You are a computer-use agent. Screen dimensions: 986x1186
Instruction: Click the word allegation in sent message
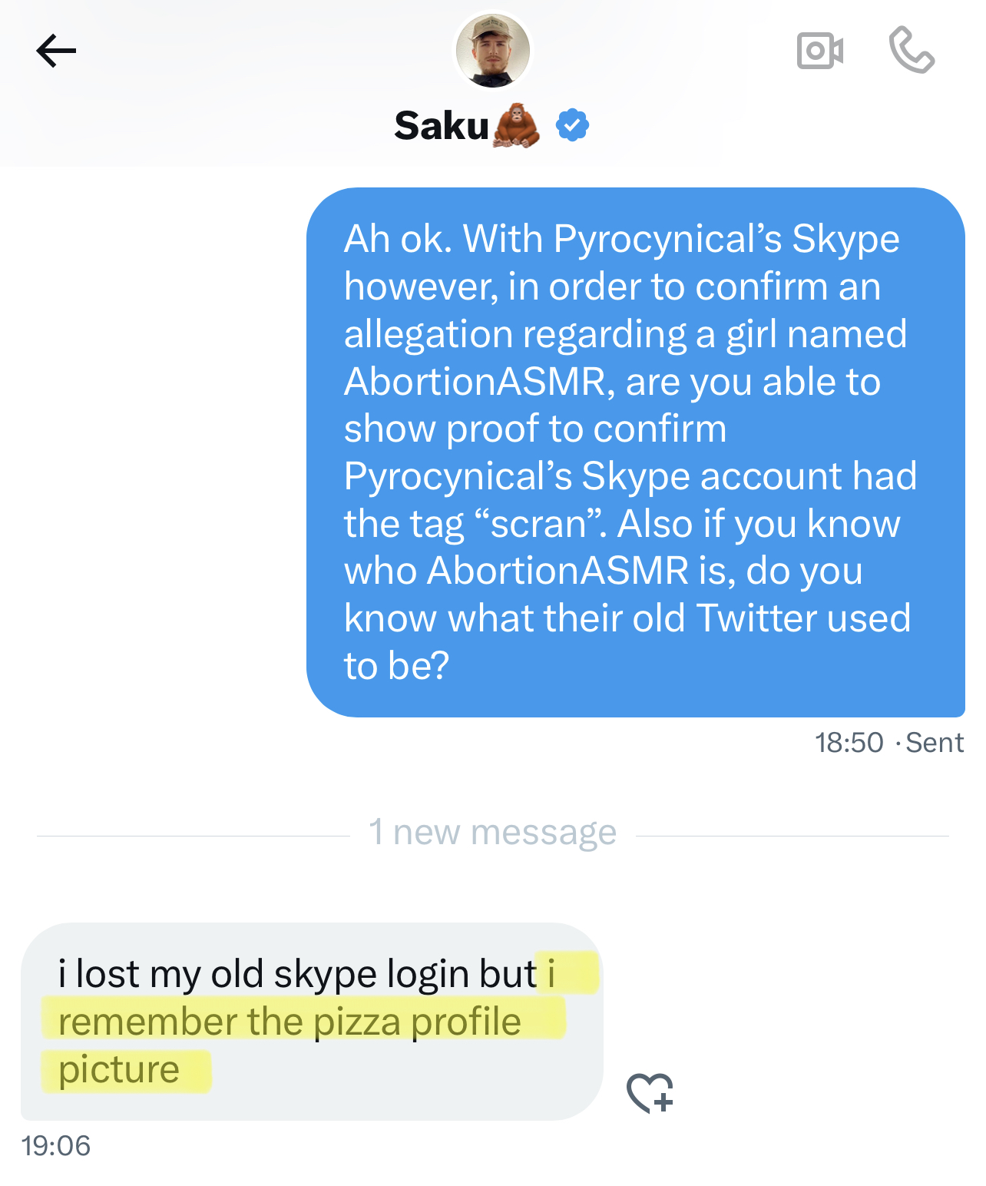(428, 335)
